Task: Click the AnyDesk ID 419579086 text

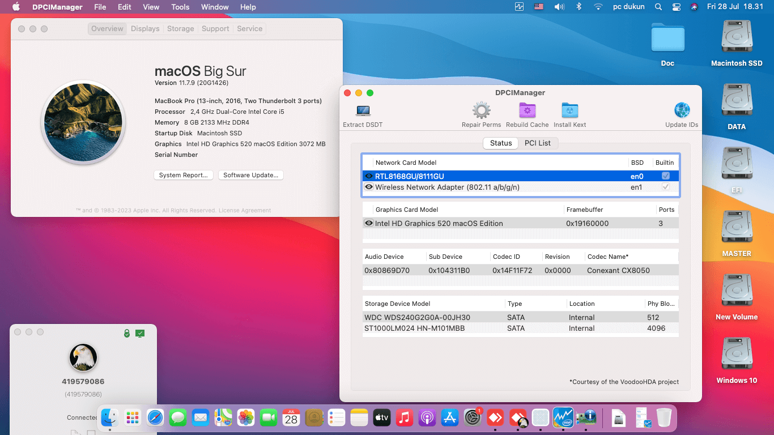Action: pyautogui.click(x=83, y=381)
